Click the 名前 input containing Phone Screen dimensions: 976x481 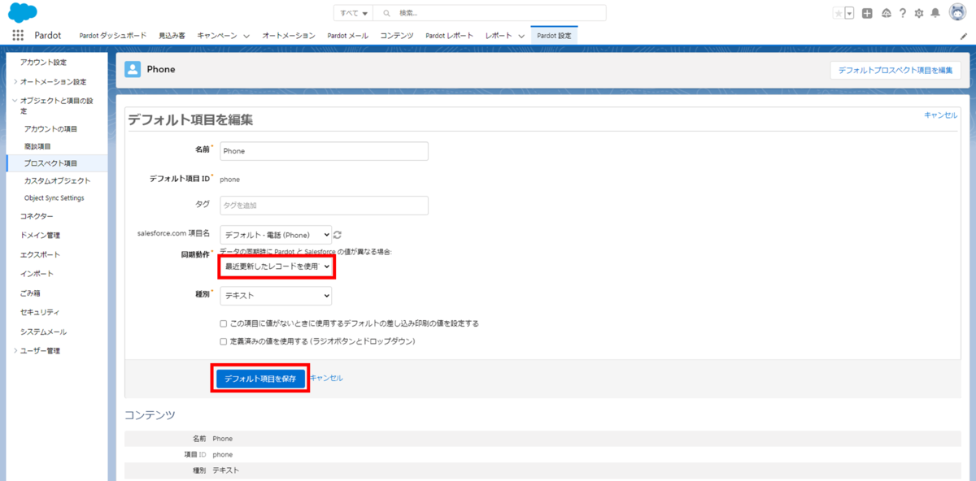[x=324, y=151]
